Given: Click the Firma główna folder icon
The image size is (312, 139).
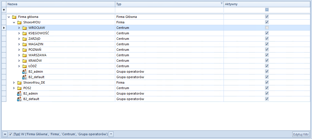Looking at the screenshot, I should [14, 17].
